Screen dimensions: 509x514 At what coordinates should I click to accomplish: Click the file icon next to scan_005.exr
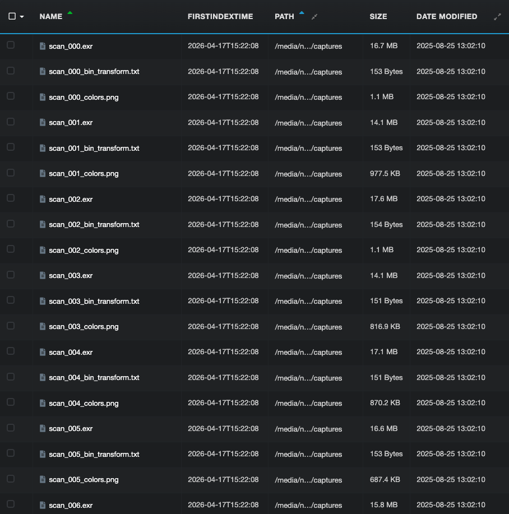pyautogui.click(x=42, y=428)
